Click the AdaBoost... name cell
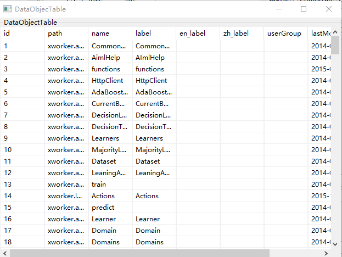The width and height of the screenshot is (342, 257). 110,92
